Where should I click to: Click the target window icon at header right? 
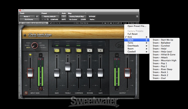(137, 16)
